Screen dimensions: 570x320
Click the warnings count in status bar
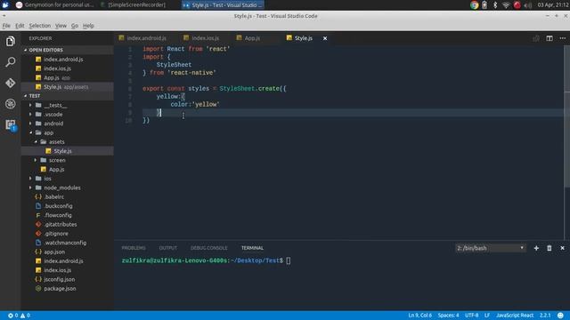(x=25, y=316)
